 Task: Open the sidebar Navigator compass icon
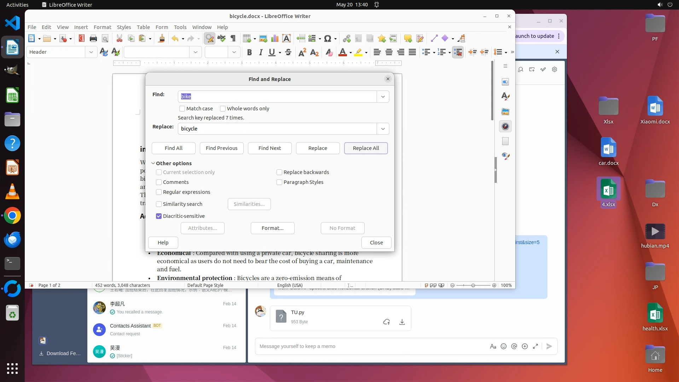tap(505, 126)
